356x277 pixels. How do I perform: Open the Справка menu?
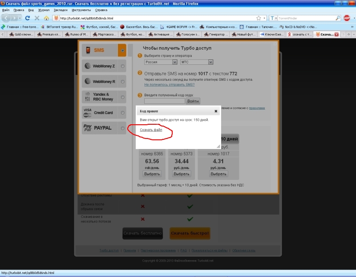[x=101, y=10]
